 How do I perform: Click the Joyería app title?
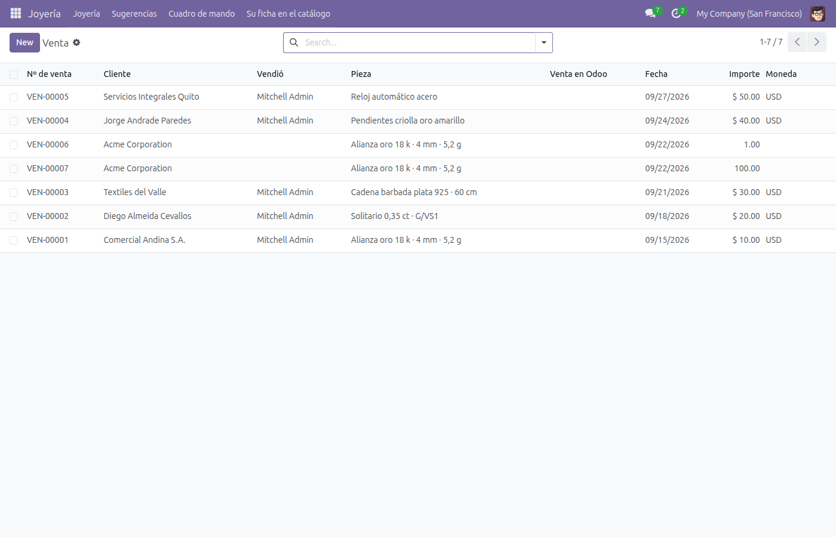(x=44, y=13)
